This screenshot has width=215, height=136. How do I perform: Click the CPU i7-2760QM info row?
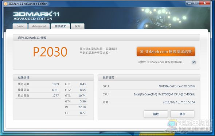[149, 94]
